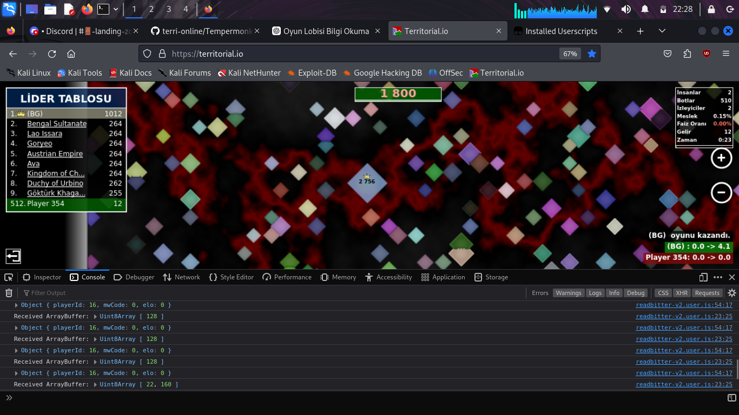Click the exit game icon
739x415 pixels.
[x=14, y=256]
